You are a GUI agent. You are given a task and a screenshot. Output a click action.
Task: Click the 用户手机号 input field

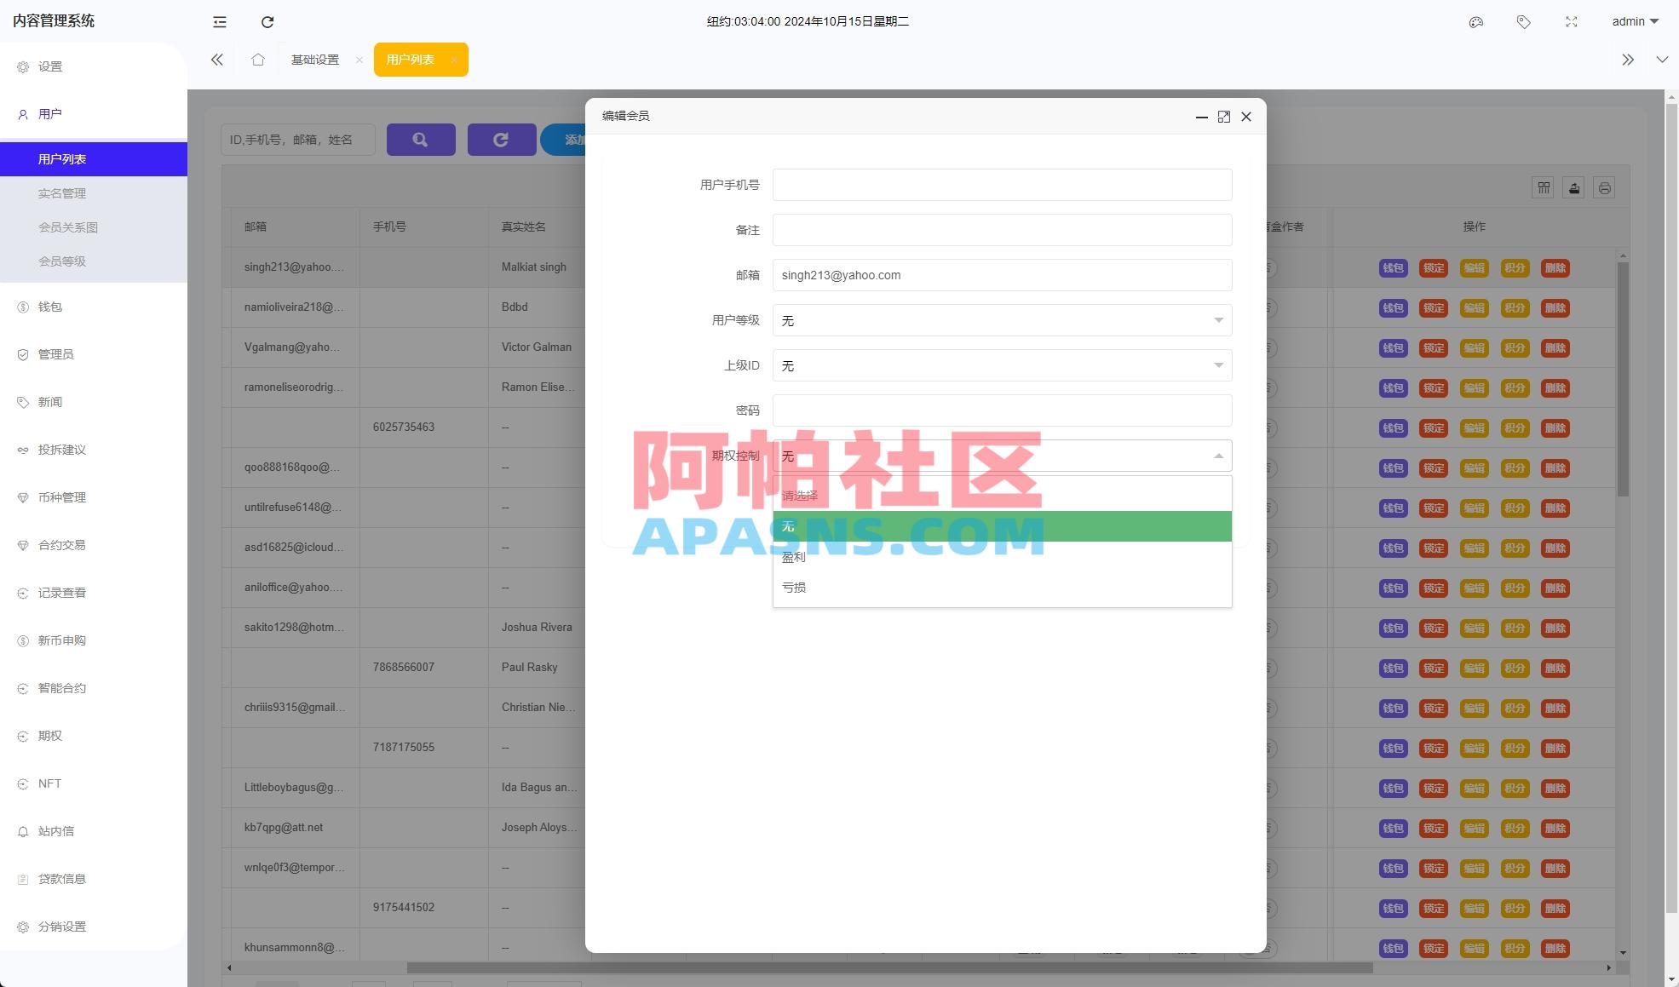1002,184
